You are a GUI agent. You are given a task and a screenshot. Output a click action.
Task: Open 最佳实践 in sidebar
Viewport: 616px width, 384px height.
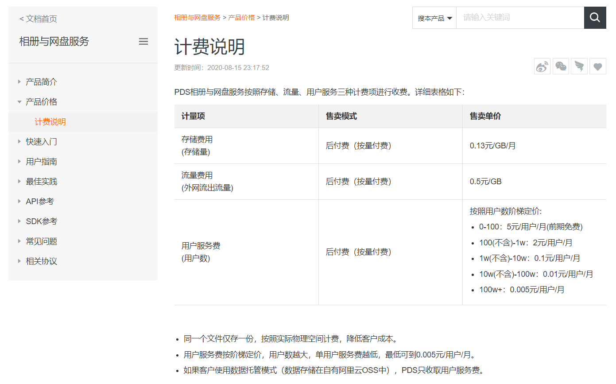click(x=42, y=182)
